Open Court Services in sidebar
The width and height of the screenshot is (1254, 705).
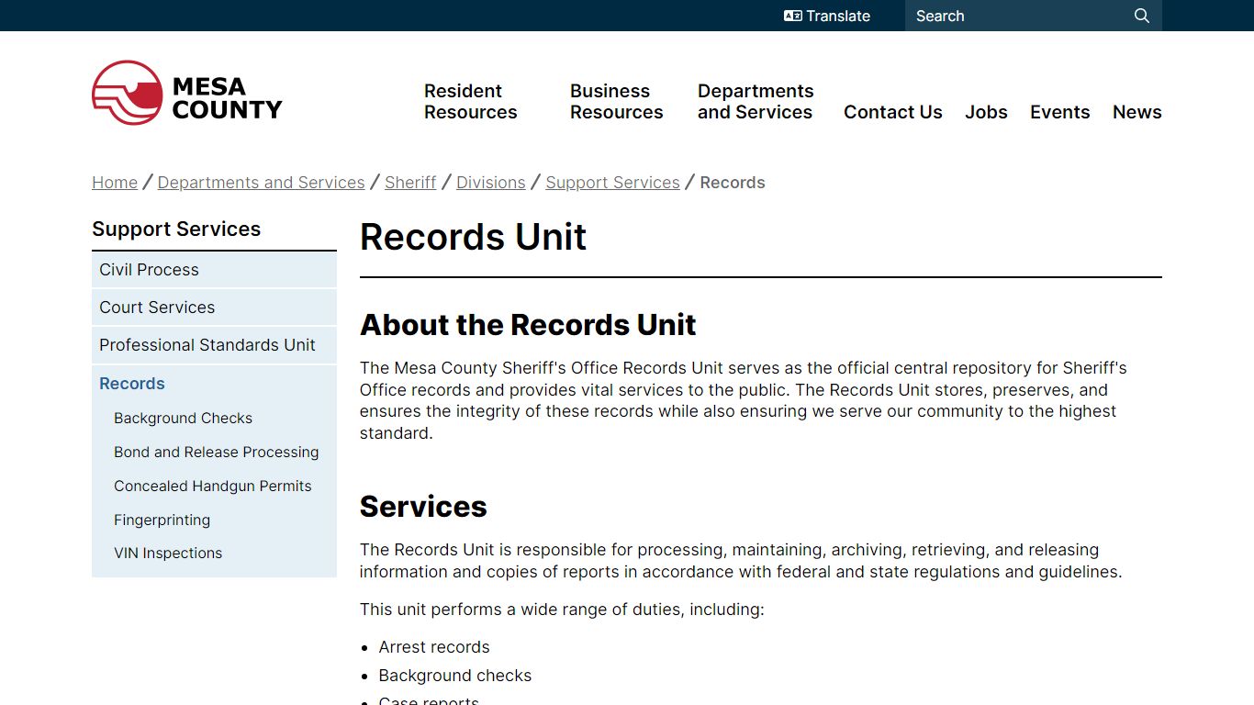tap(214, 308)
